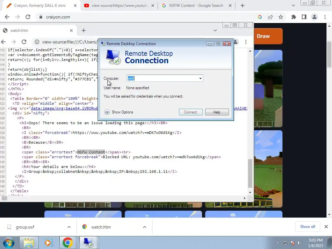Click the source view horizontal scrollbar thumb
The height and width of the screenshot is (249, 332).
tap(4, 198)
